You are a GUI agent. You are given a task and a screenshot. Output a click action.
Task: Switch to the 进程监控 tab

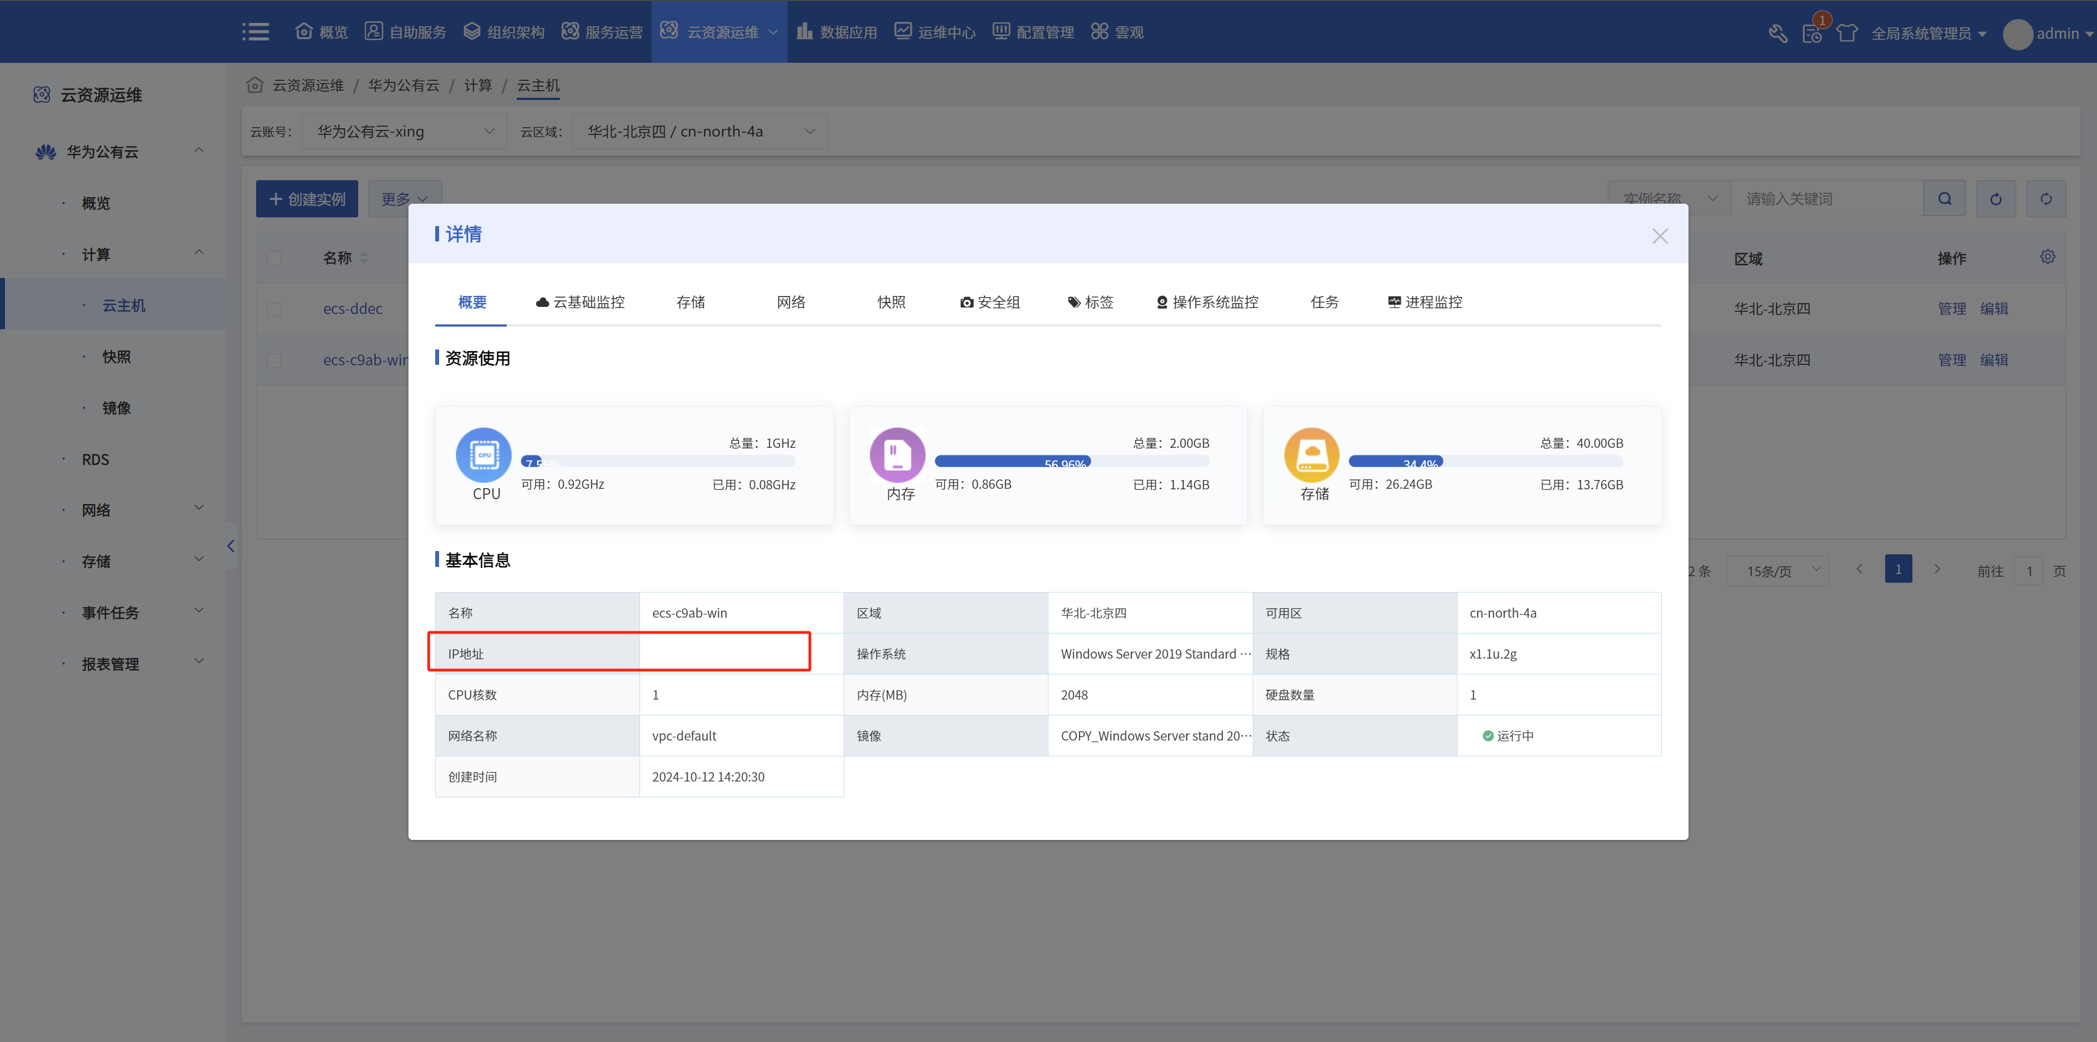coord(1425,302)
